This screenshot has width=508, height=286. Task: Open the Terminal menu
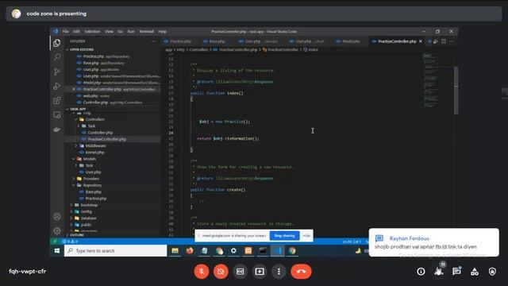(146, 32)
